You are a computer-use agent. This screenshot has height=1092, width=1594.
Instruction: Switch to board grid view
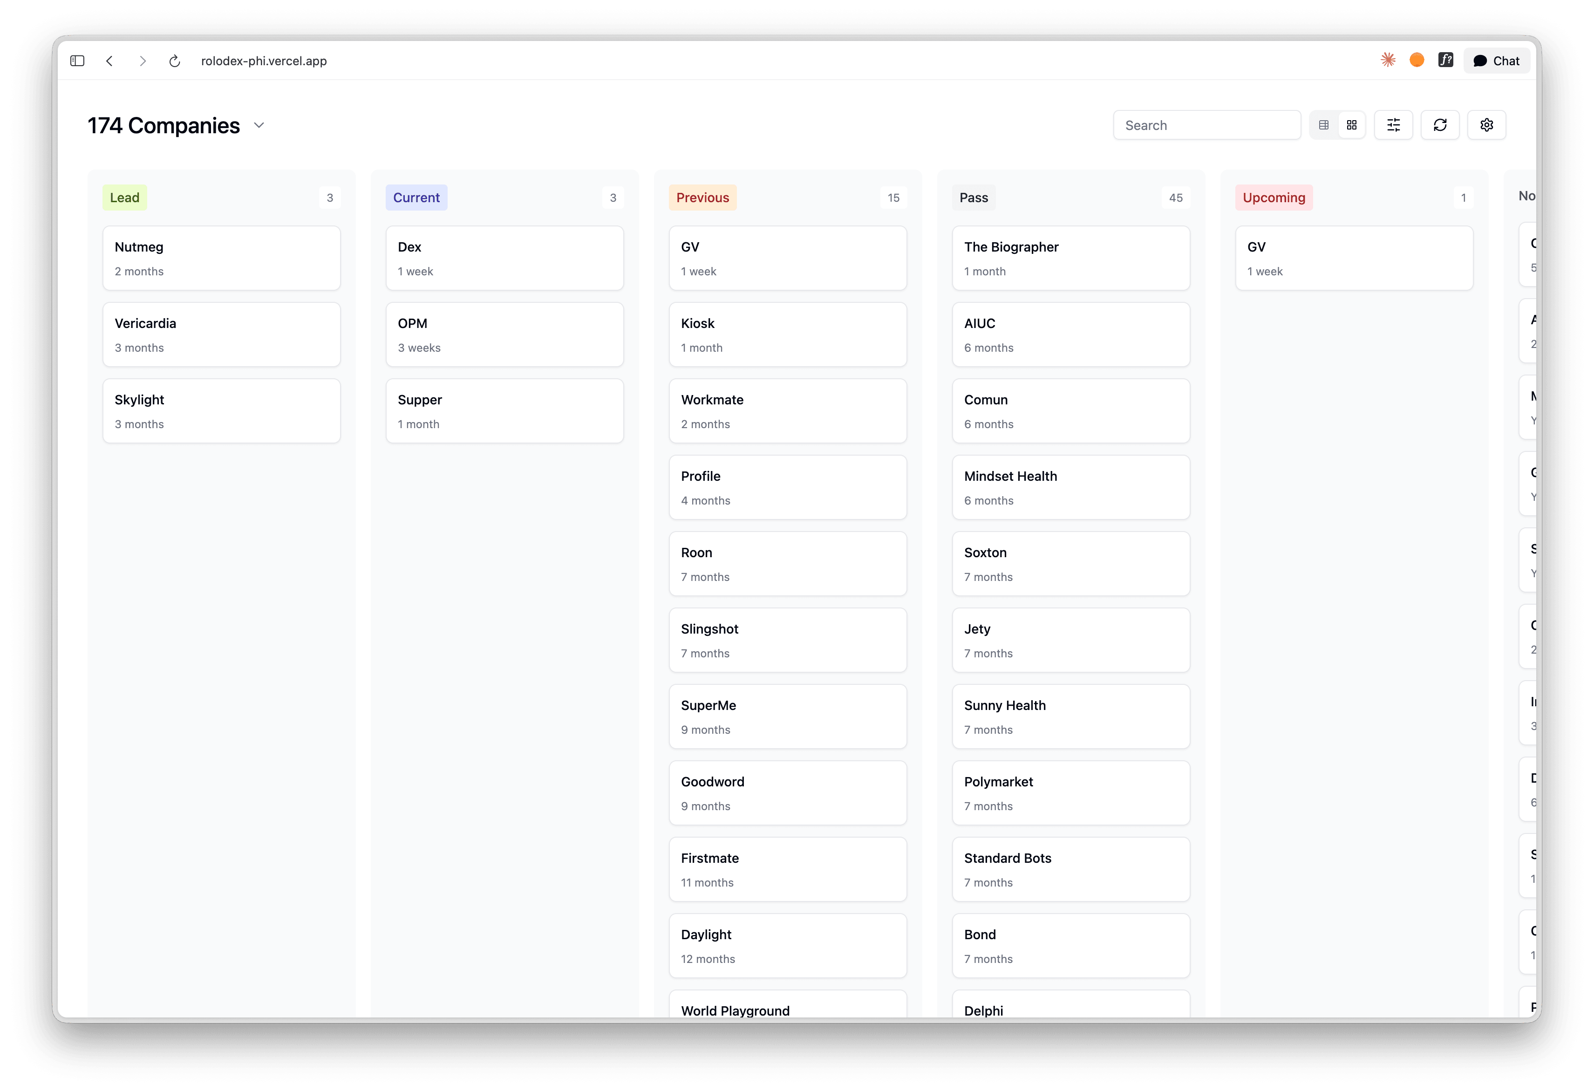(1352, 125)
